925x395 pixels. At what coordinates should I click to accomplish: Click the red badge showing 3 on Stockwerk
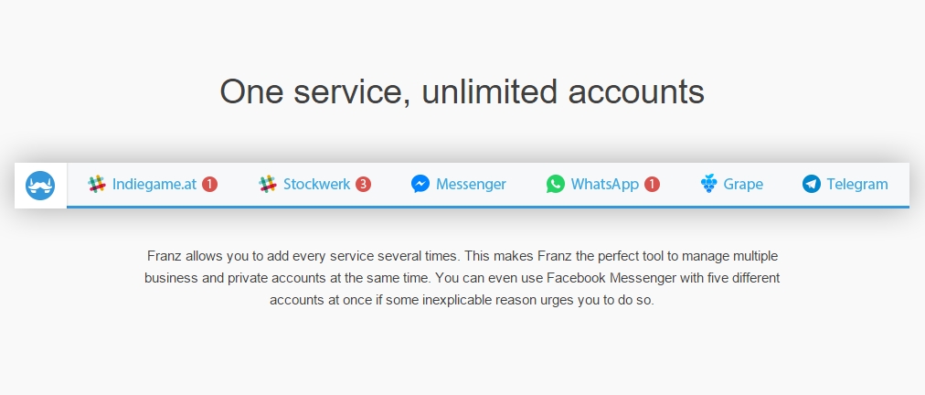point(364,184)
